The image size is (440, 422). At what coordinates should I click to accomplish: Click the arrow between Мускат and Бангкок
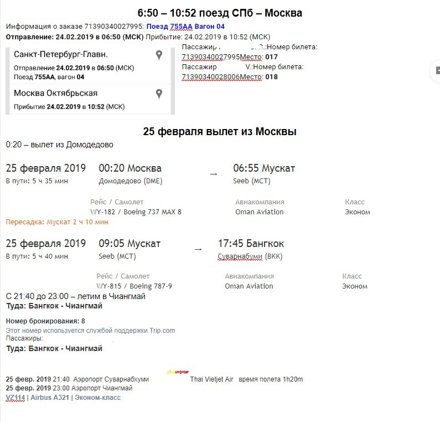(198, 249)
